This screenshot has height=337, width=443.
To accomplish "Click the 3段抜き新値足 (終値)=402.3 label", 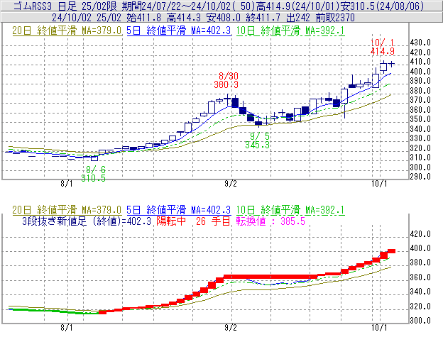I will (87, 221).
